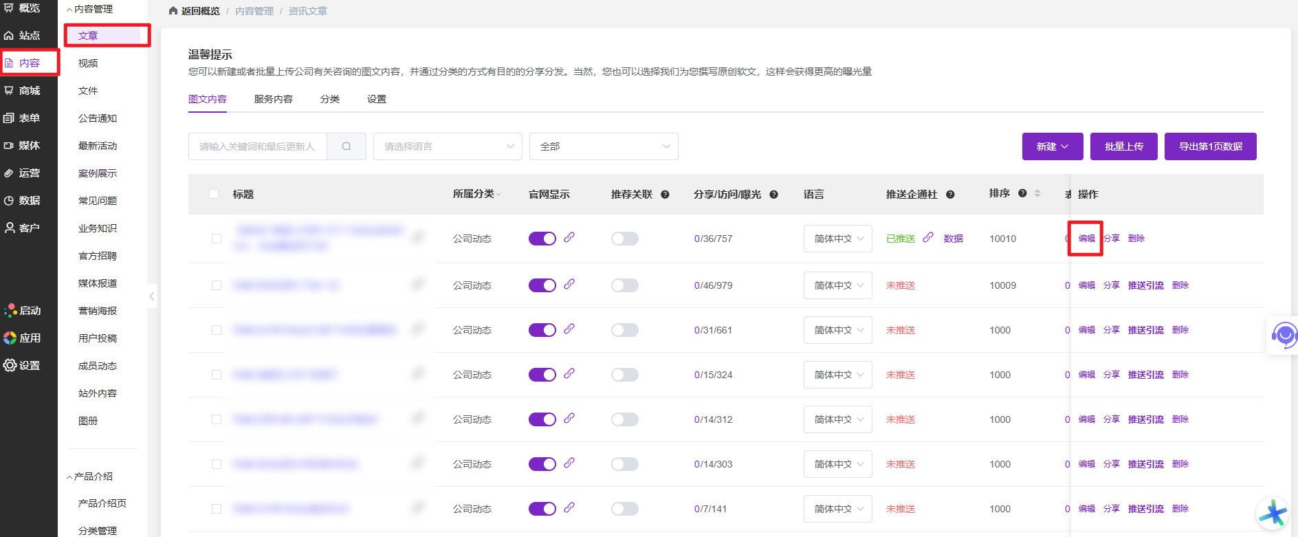This screenshot has height=537, width=1298.
Task: Click the home icon beside 返回概览
Action: click(x=173, y=11)
